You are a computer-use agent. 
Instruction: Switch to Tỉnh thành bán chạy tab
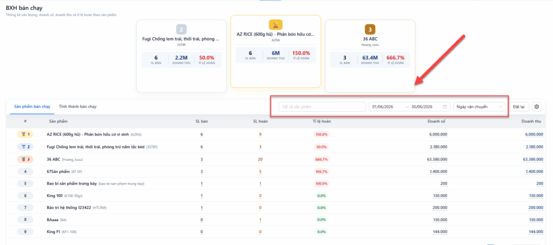tap(78, 106)
